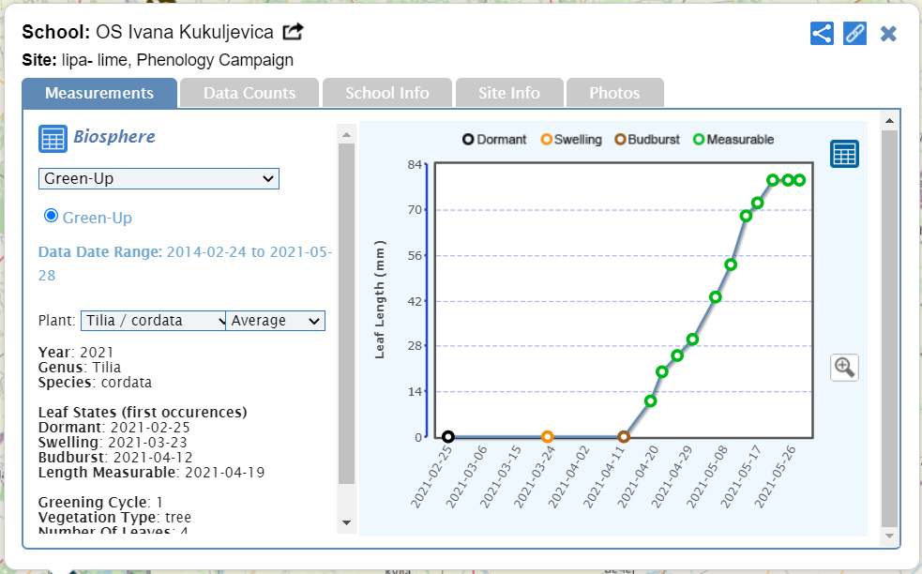Toggle Measurable series in chart legend
The height and width of the screenshot is (574, 922).
733,140
